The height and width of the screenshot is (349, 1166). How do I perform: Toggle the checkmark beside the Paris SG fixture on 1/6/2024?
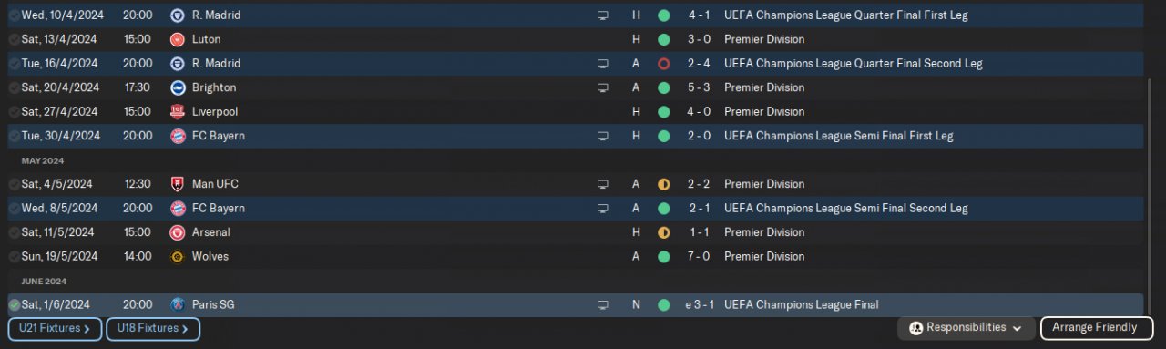pyautogui.click(x=14, y=304)
